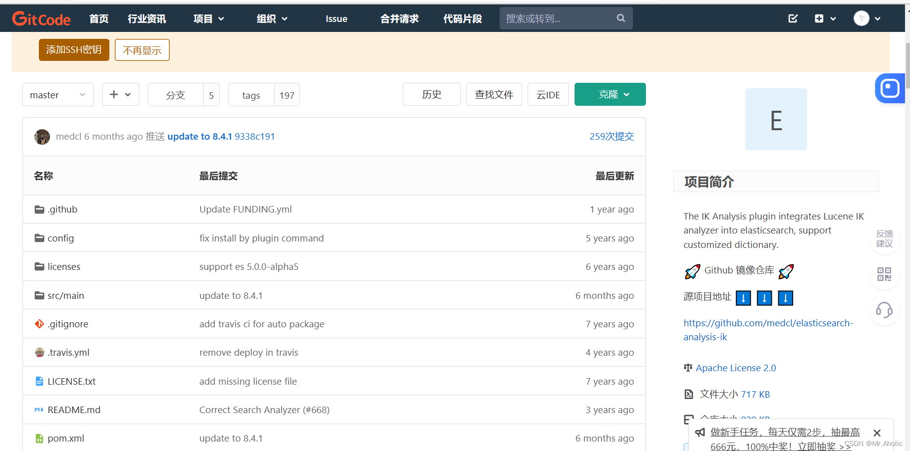The height and width of the screenshot is (451, 910).
Task: Click the Apache License scale icon
Action: (x=688, y=368)
